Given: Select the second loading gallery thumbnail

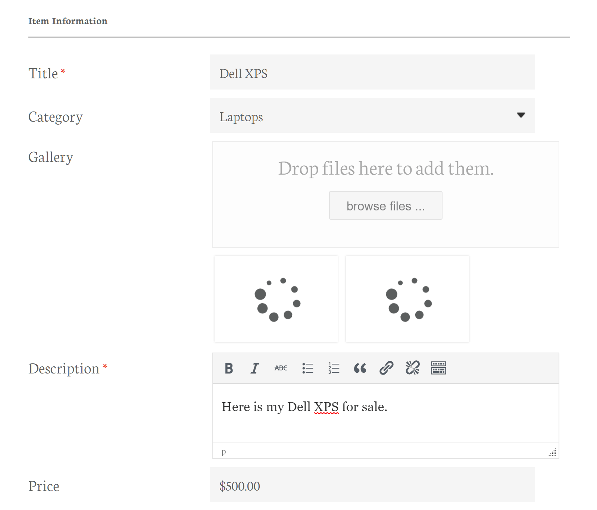Looking at the screenshot, I should click(x=407, y=299).
